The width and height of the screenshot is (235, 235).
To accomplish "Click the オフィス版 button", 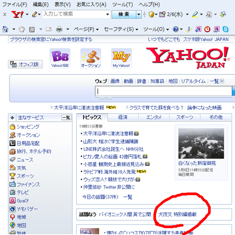I will tap(25, 64).
